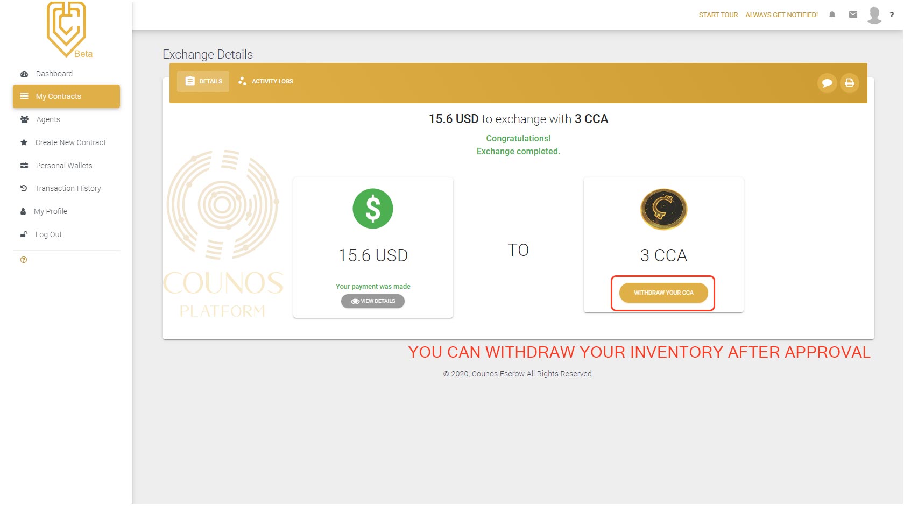Switch to the Activity Logs tab

coord(266,81)
